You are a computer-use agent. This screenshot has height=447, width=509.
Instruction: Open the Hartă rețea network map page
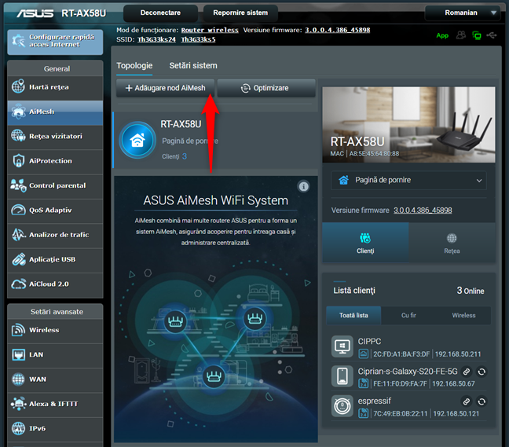click(55, 87)
